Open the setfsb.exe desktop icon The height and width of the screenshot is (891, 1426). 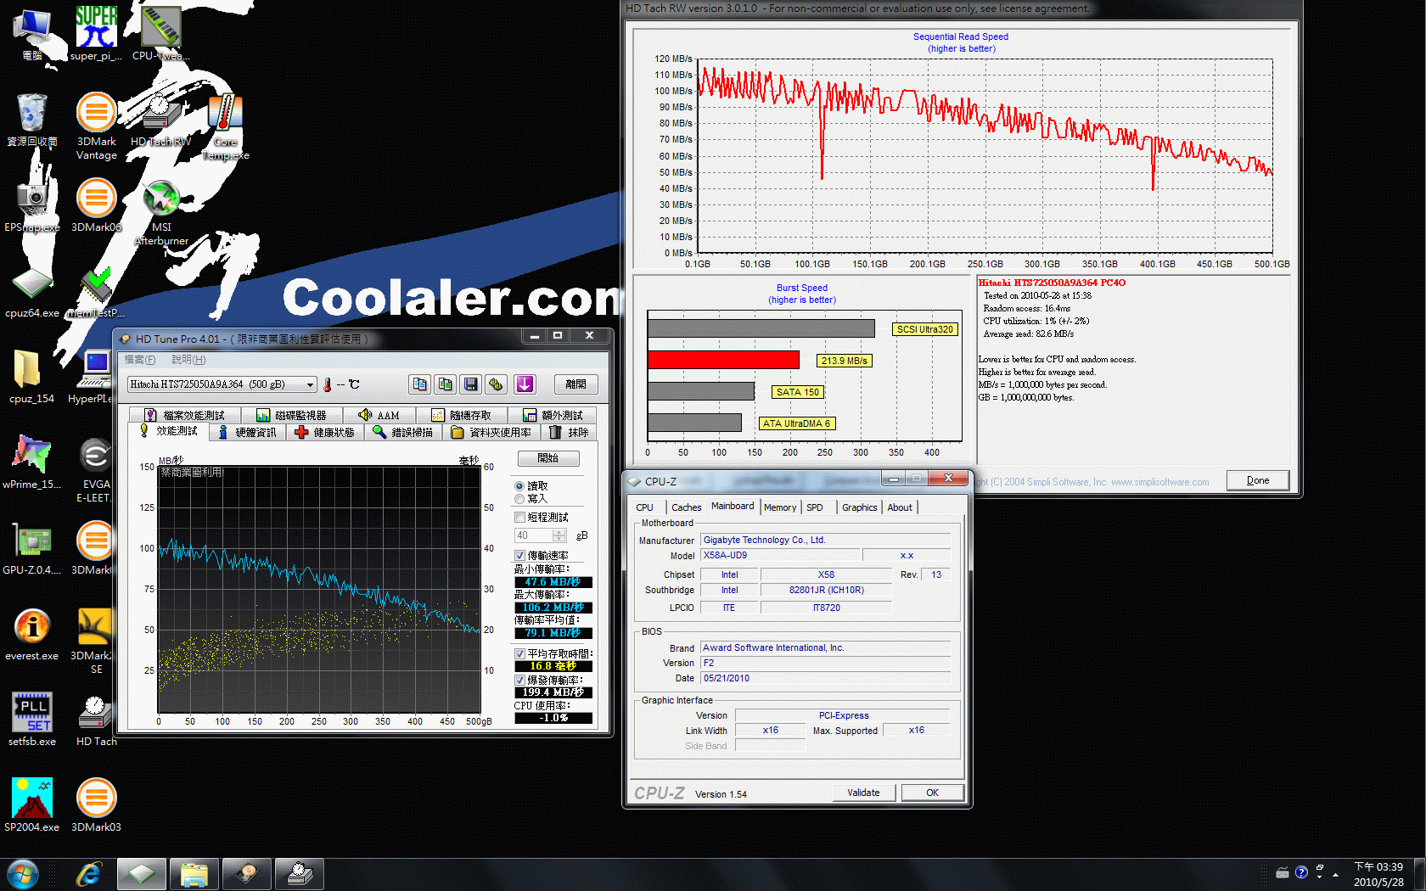pos(32,720)
